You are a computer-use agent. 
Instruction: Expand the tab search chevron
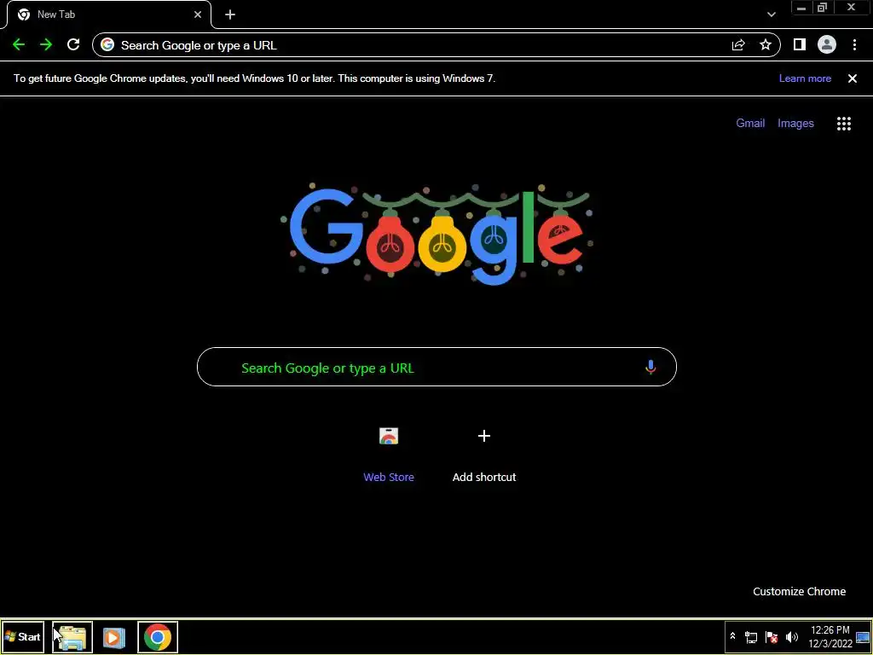click(771, 14)
